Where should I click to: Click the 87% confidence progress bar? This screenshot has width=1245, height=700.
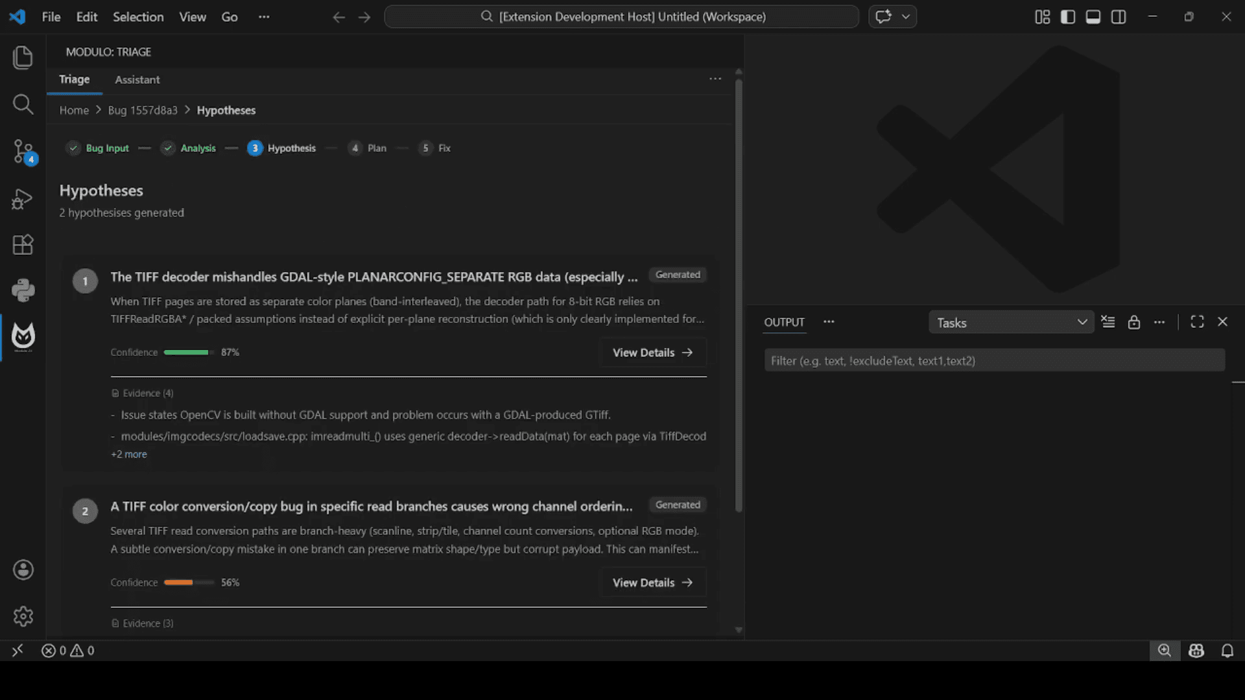point(188,353)
